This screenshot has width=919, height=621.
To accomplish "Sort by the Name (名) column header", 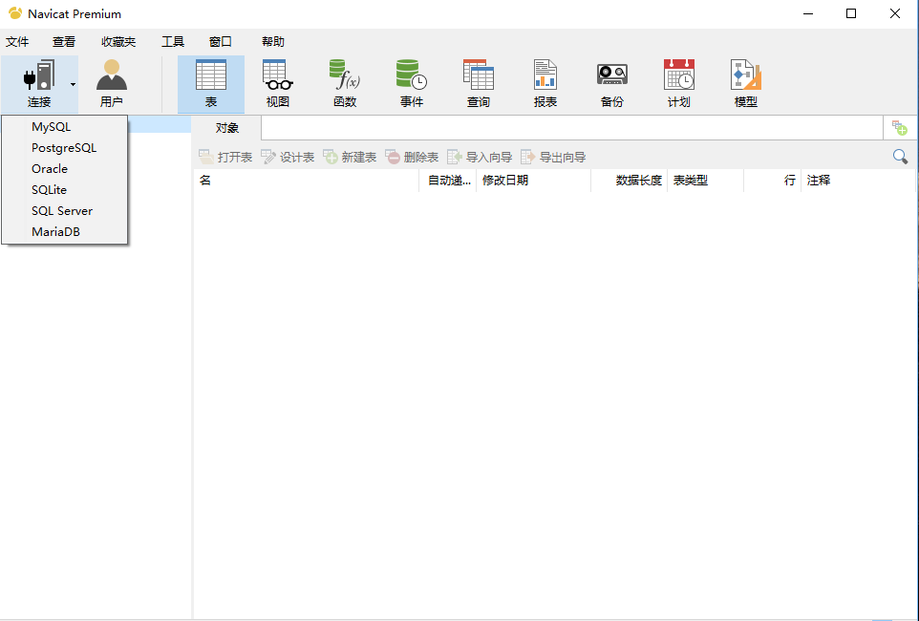I will point(306,181).
